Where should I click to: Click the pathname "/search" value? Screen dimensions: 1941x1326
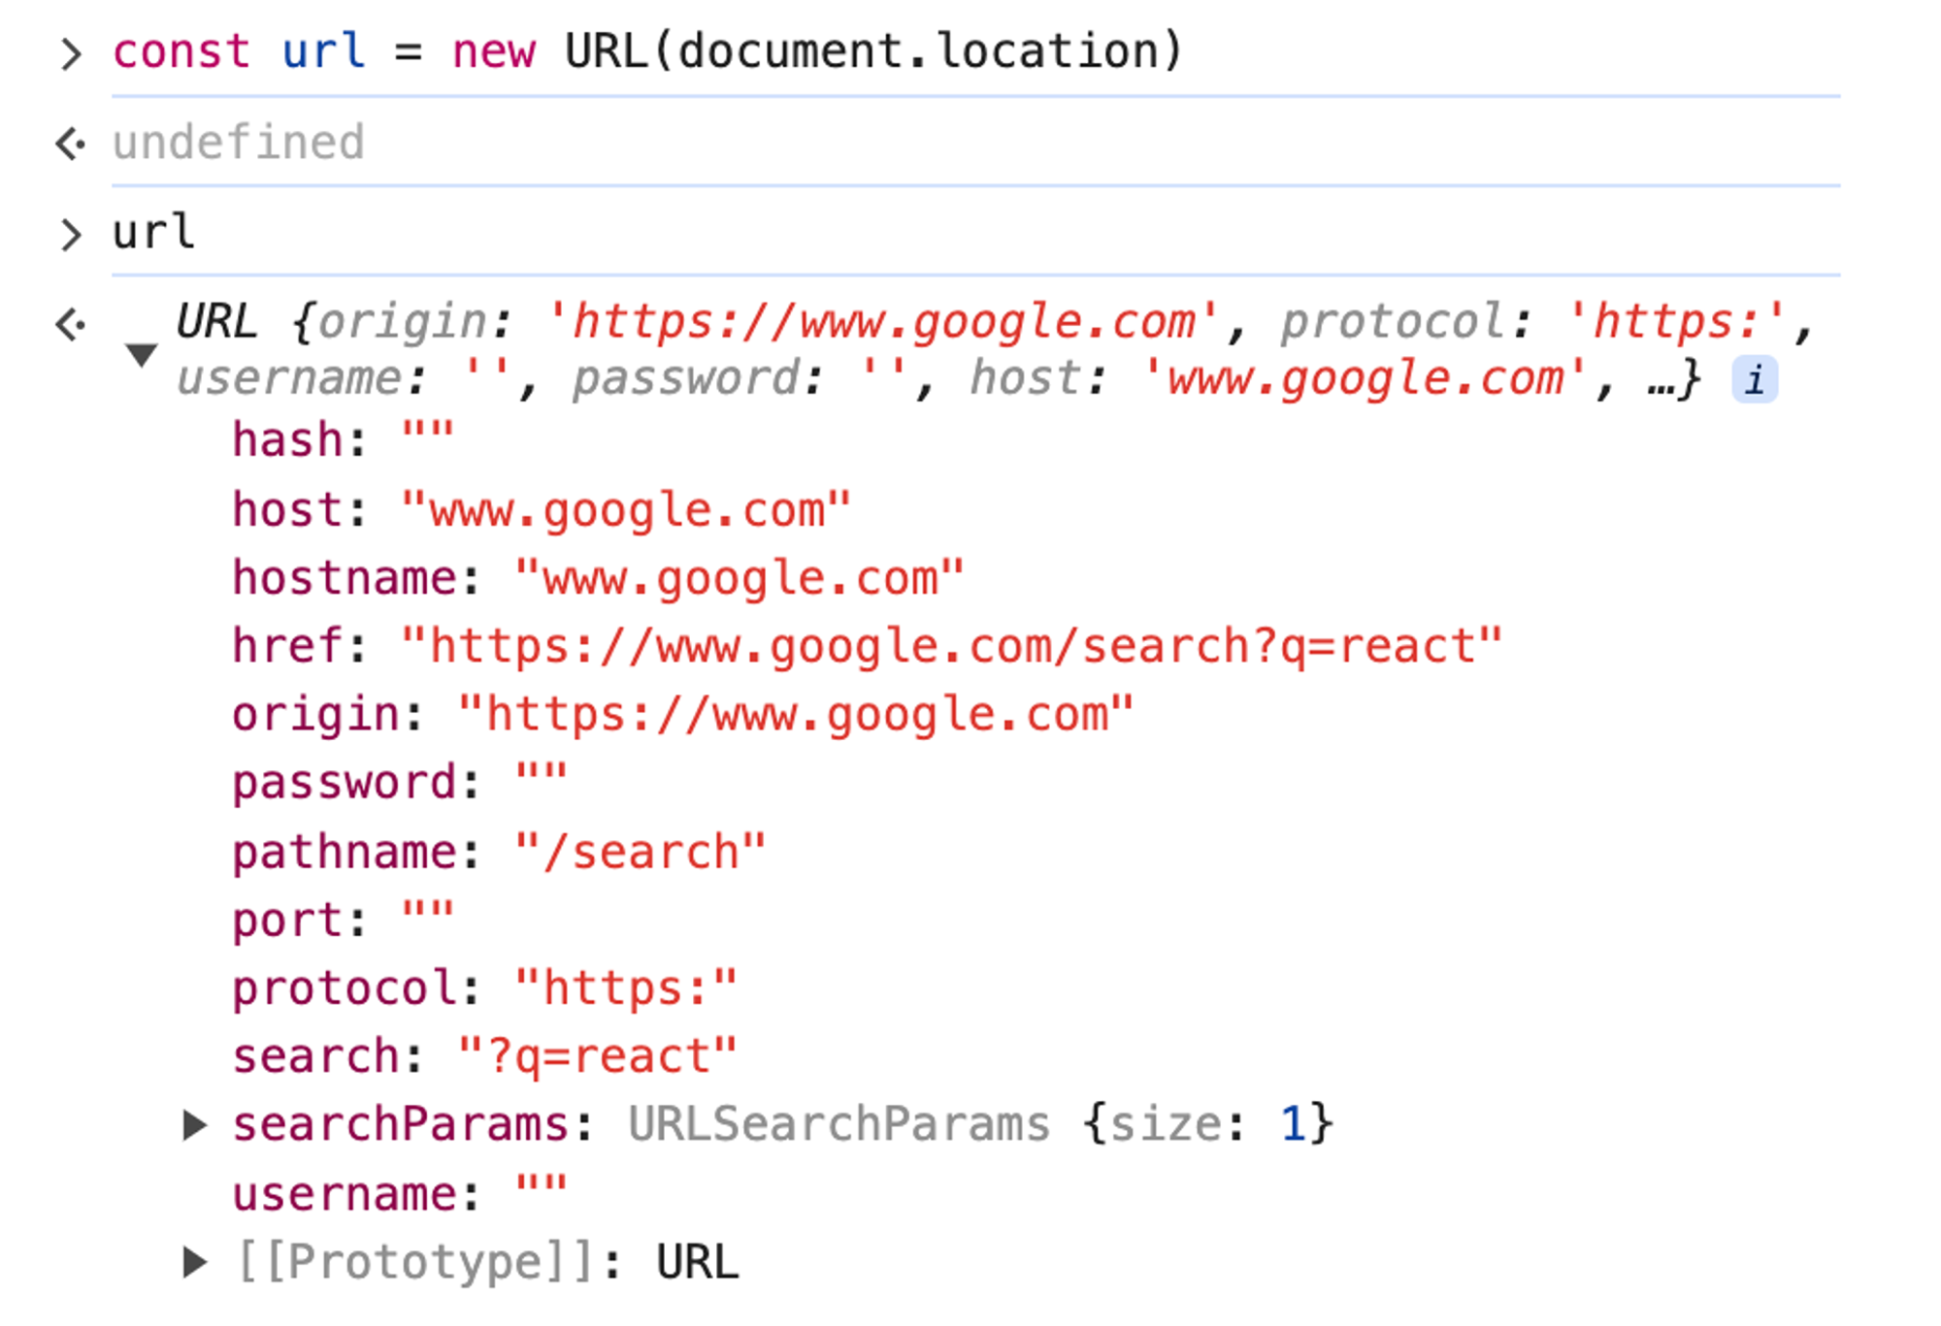tap(641, 853)
